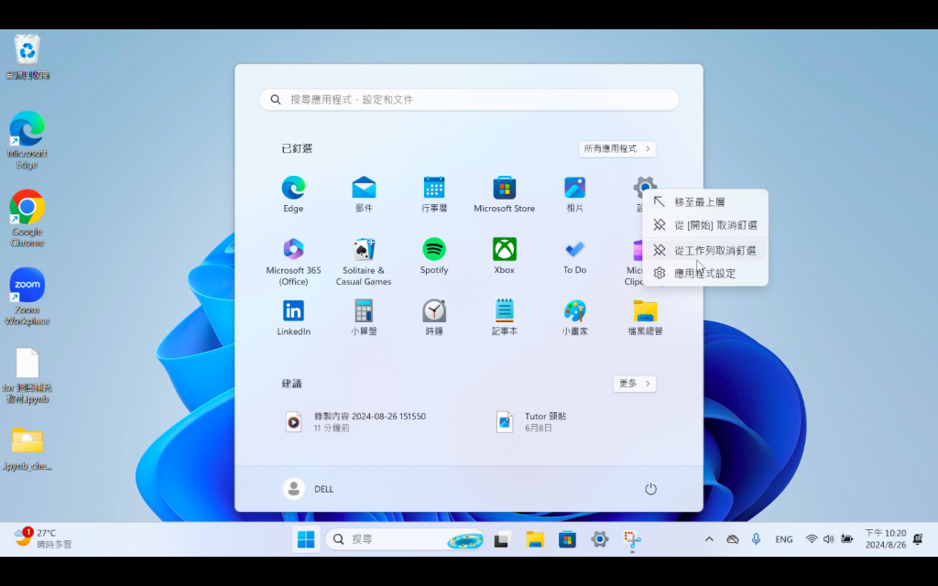Screen dimensions: 938x586
Task: Select the ipynb_che... folder on desktop
Action: (x=27, y=449)
